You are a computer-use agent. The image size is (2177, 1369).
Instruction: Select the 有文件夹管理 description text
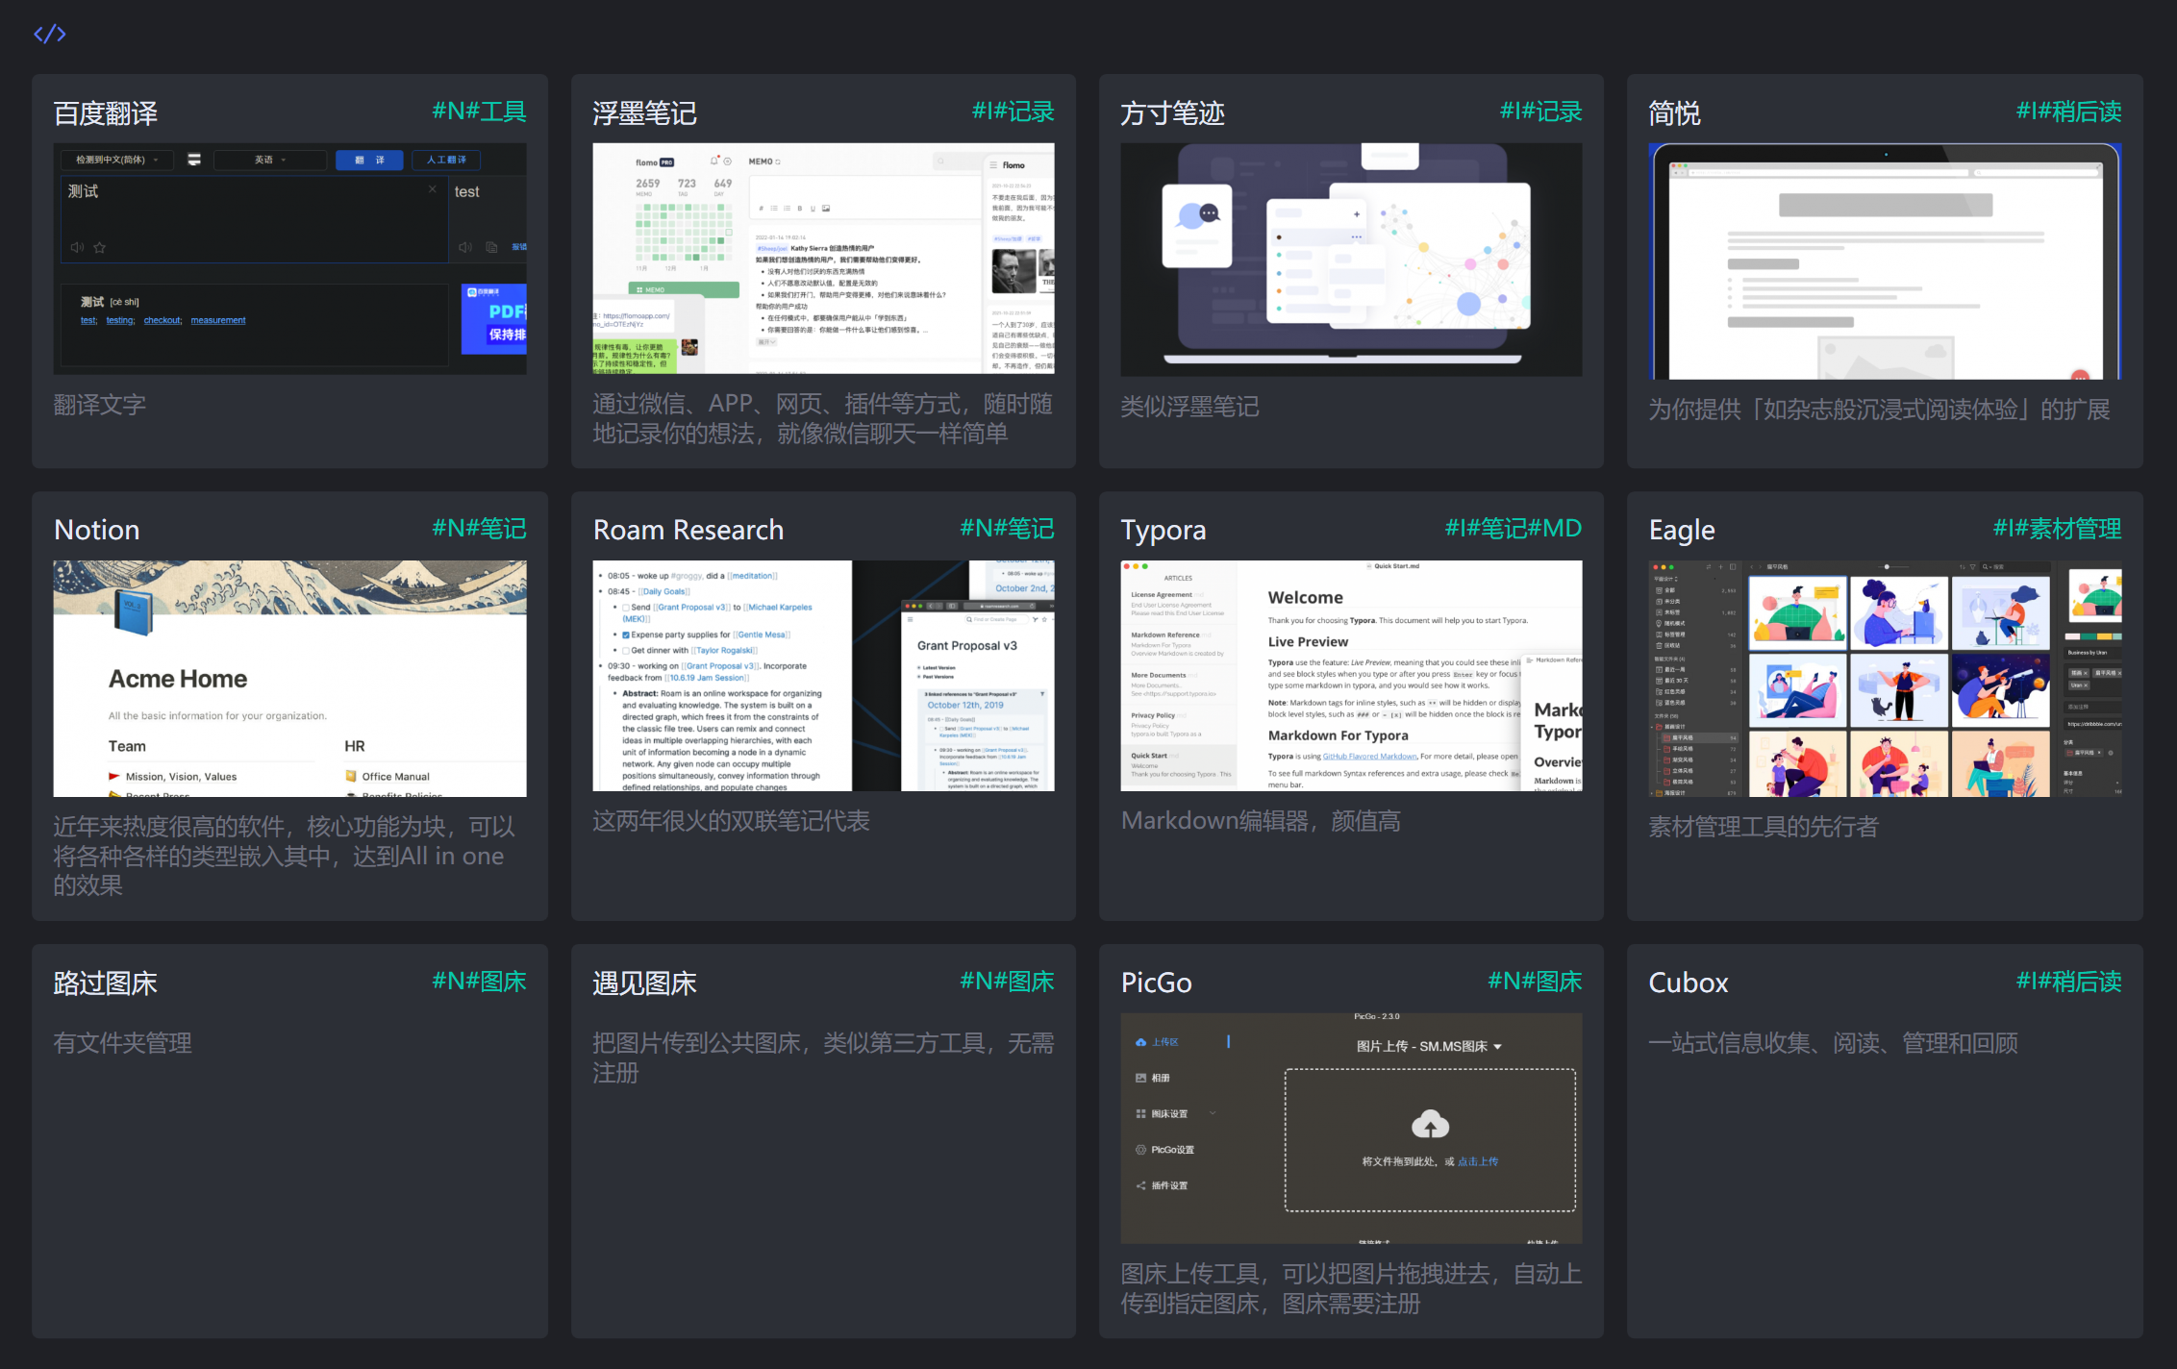click(x=123, y=1043)
